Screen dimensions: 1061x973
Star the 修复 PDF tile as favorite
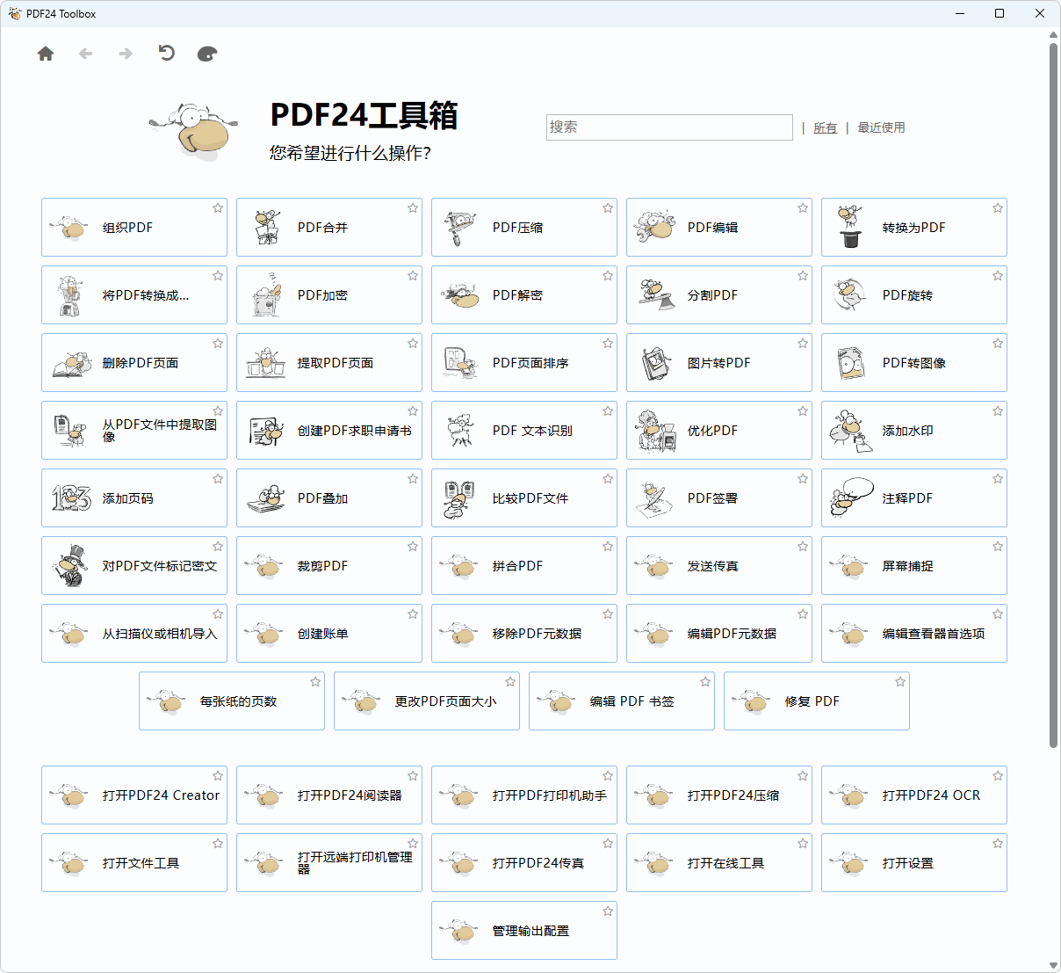(x=900, y=682)
